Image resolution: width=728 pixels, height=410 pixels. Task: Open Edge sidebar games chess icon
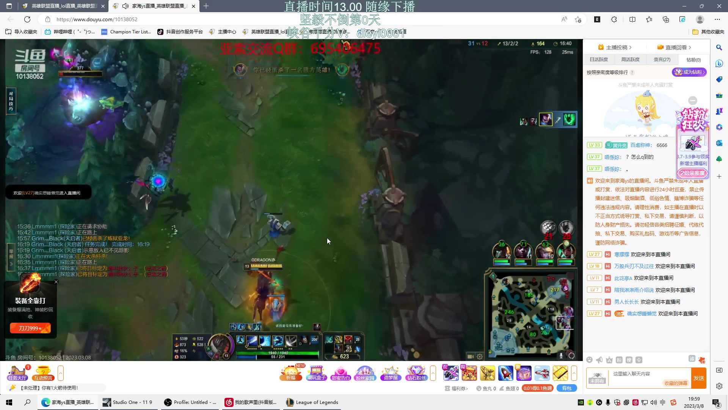719,111
